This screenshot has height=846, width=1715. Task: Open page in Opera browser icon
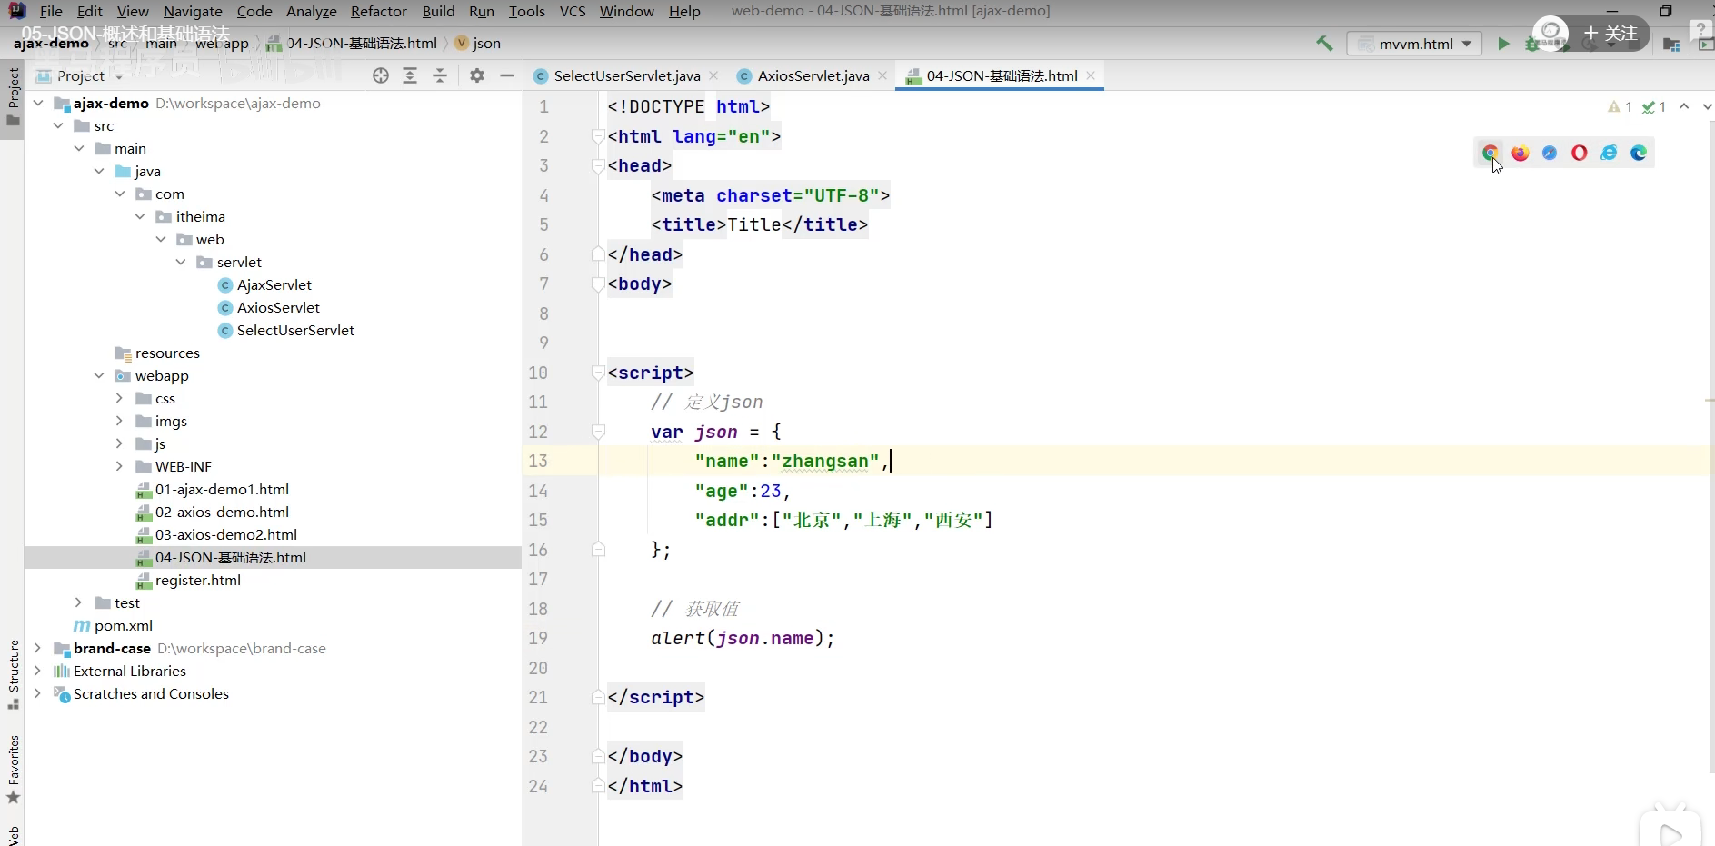coord(1579,153)
